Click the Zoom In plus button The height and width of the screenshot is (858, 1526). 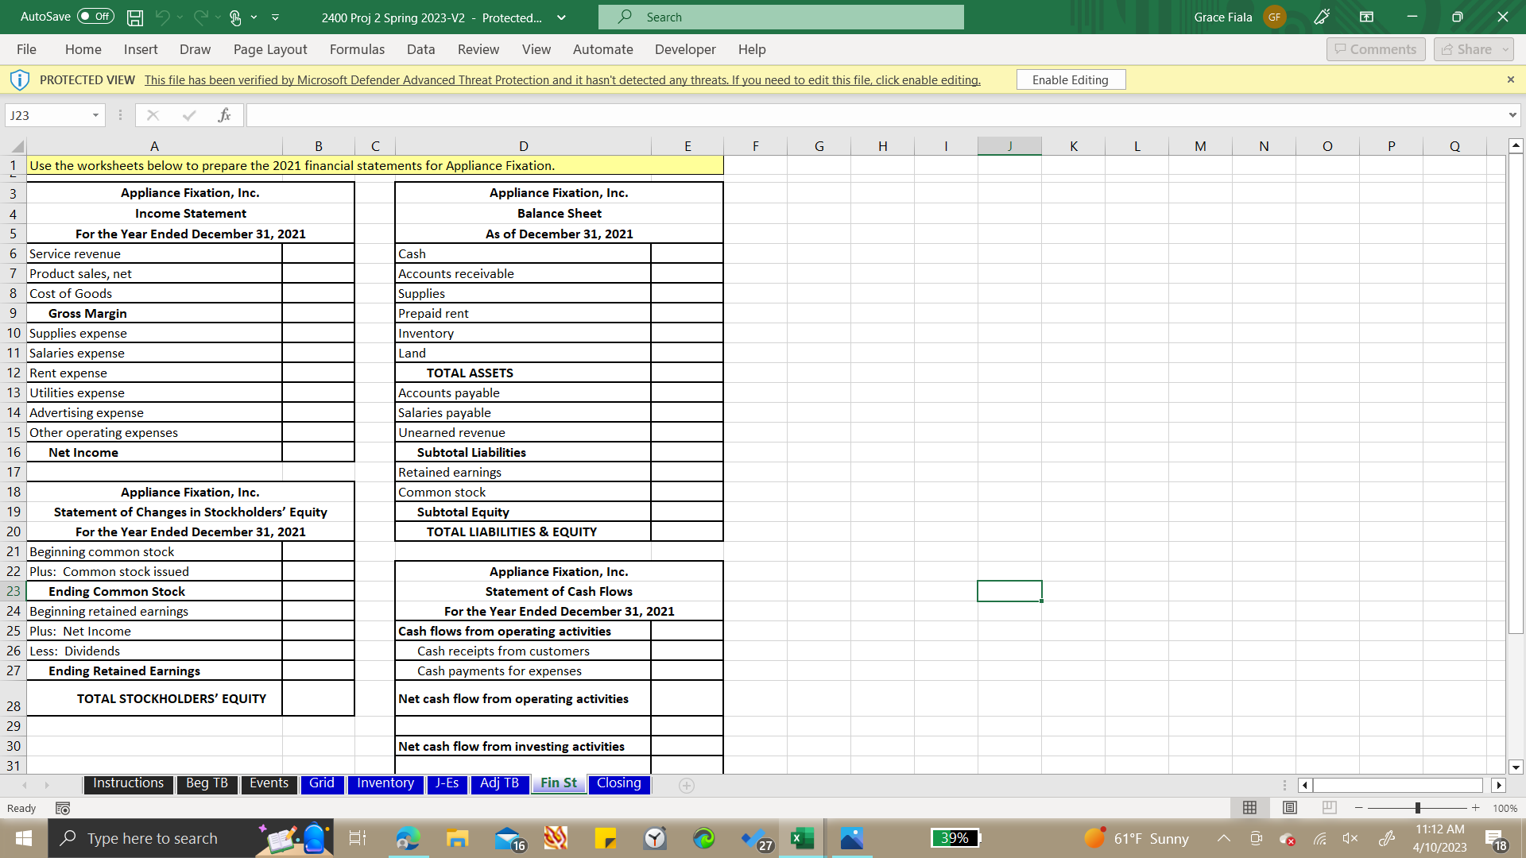point(1476,808)
